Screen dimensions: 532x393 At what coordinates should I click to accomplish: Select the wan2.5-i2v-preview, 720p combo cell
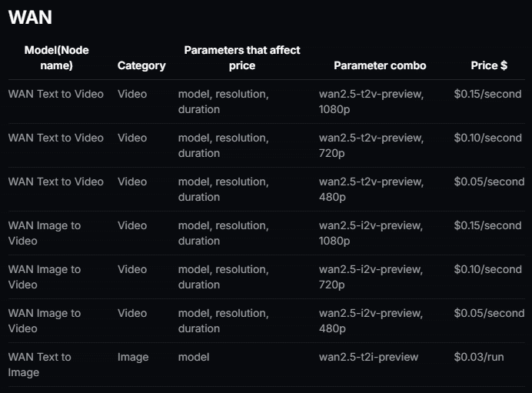[x=371, y=277]
